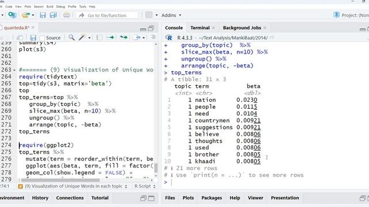Open the Project menu

351,16
